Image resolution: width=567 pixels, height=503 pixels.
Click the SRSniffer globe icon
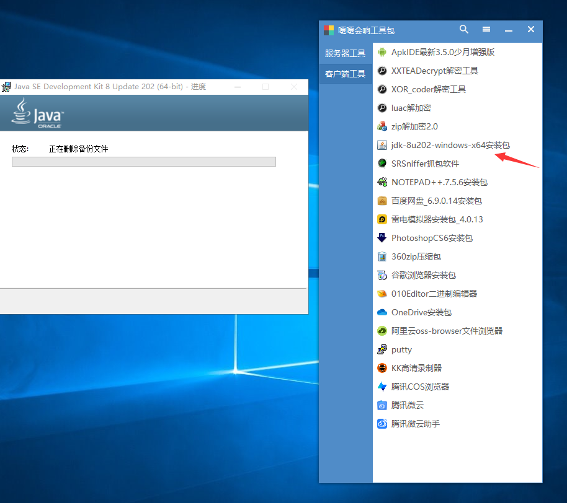coord(382,164)
